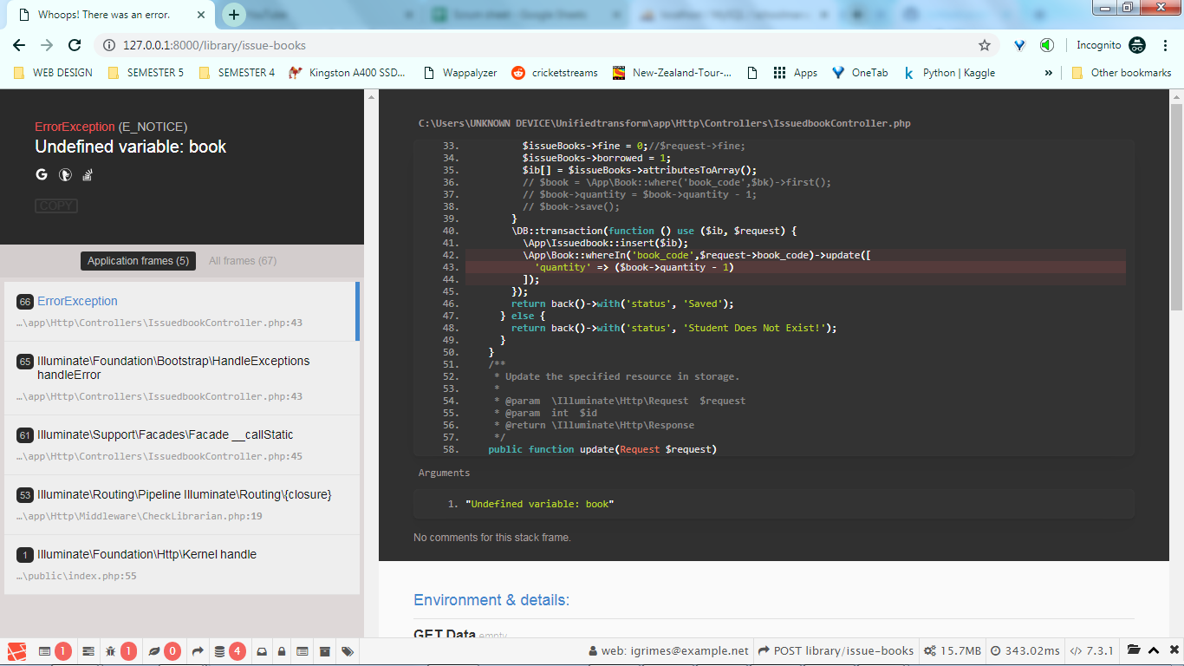Bookmark this page with star icon

coord(984,45)
